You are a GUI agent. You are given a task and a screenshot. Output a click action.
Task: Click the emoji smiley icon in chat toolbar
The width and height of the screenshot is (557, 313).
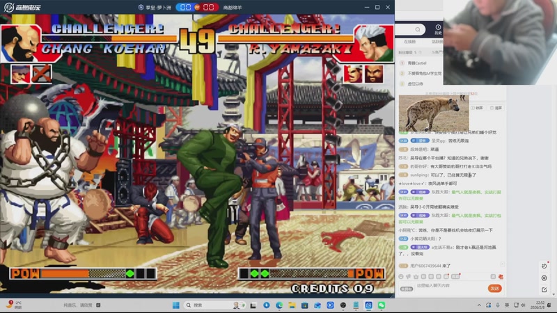click(401, 276)
